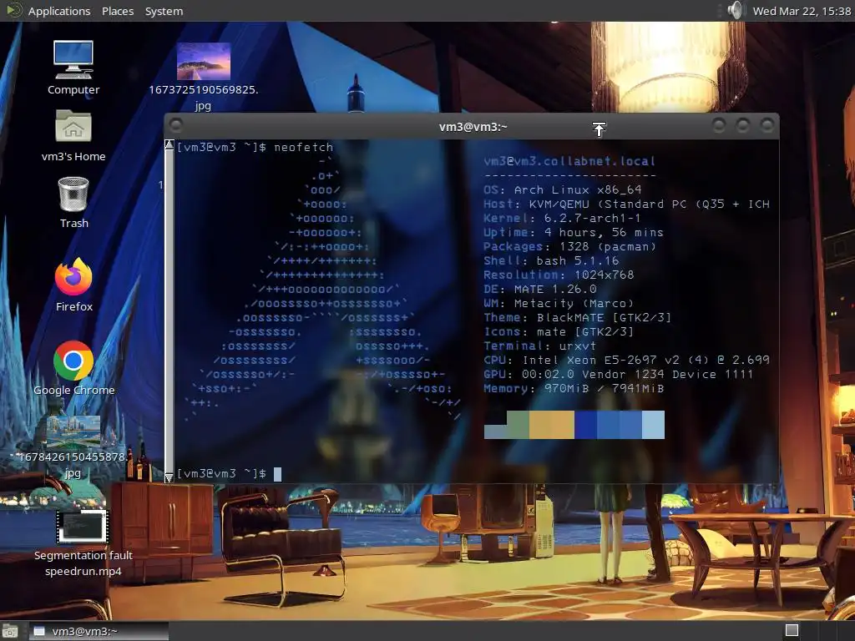Open the terminal window menu button at left of title bar
Screen dimensions: 855x641
(175, 126)
